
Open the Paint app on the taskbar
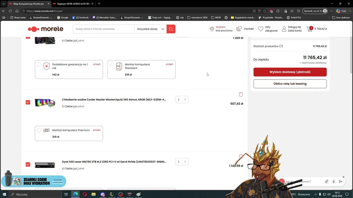138,194
